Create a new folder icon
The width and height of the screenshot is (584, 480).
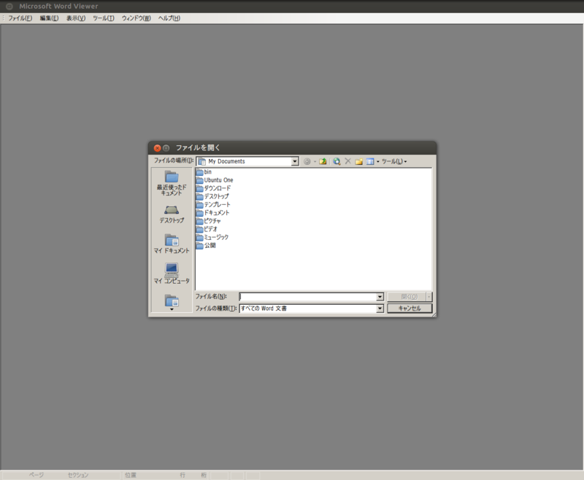[358, 161]
